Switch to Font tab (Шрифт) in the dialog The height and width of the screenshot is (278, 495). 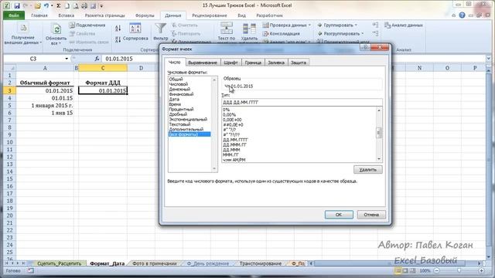pyautogui.click(x=230, y=63)
